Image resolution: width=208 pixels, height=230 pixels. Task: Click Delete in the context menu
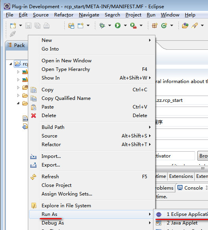(97, 116)
